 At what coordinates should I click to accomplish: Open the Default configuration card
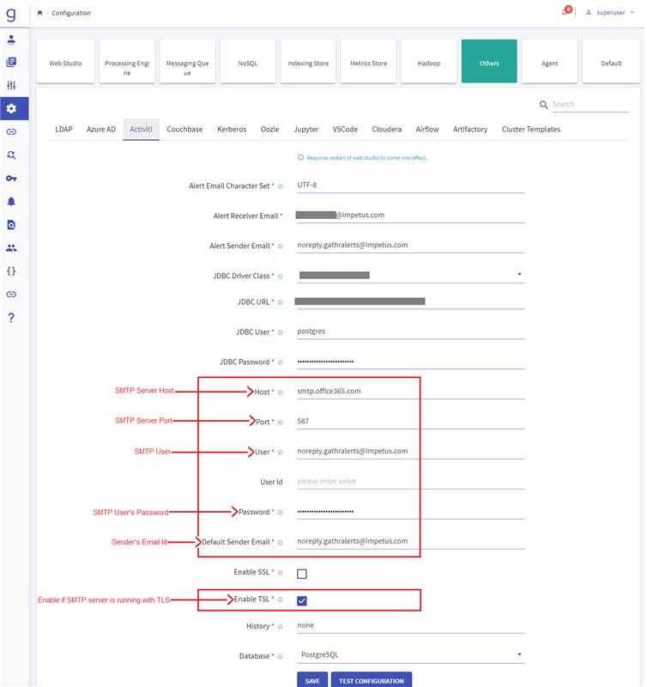click(611, 61)
